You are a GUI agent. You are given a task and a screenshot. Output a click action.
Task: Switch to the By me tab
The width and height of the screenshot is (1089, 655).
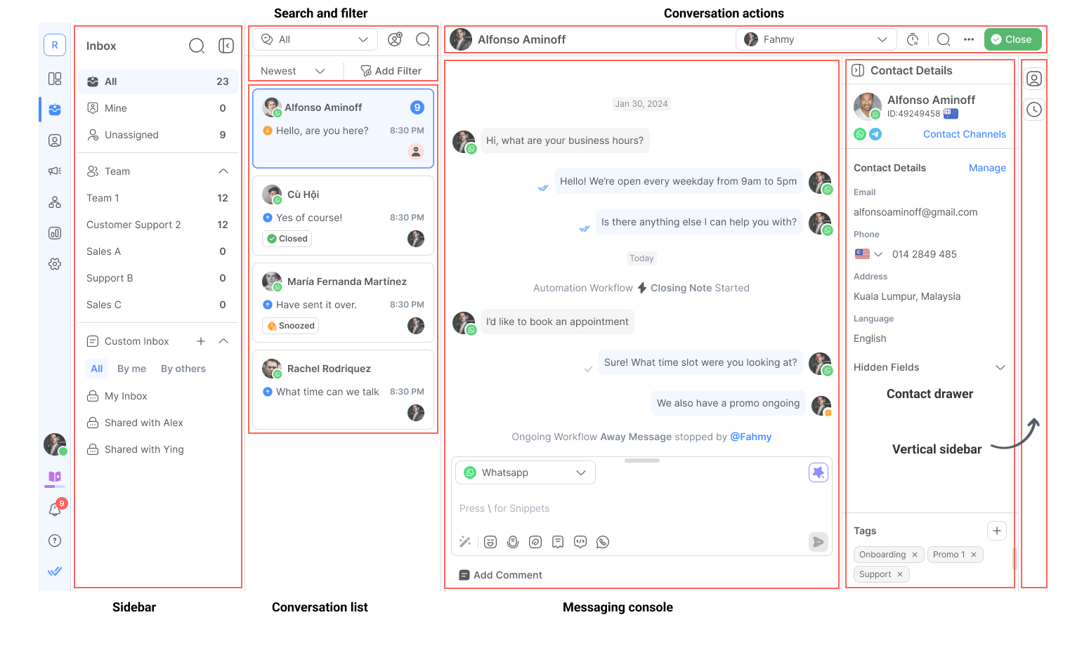(x=131, y=369)
